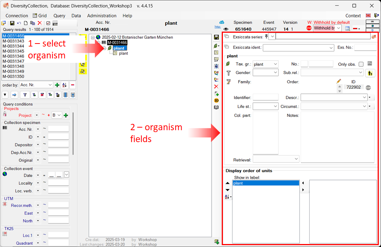Viewport: 381px width, 247px height.
Task: Click the pencil edit icon above ID
Action: [339, 81]
